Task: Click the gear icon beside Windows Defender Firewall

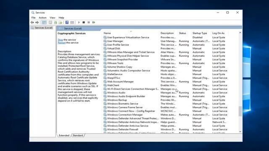Action: (105, 130)
